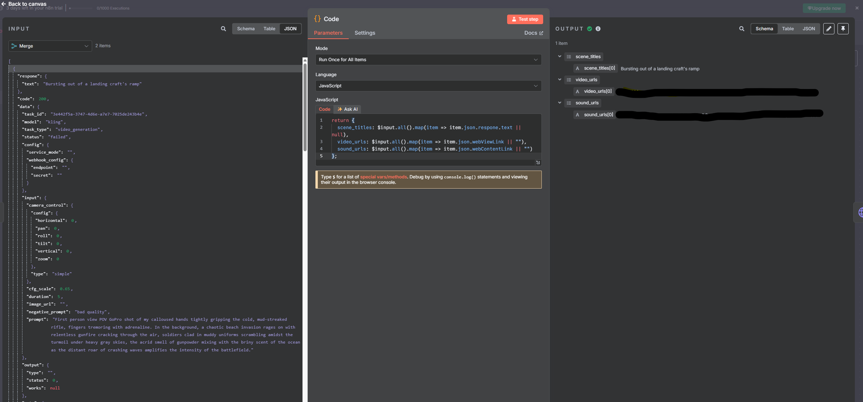Click the "cfg_scale" 0.65 value
Screen dimensions: 863x402
[65, 289]
